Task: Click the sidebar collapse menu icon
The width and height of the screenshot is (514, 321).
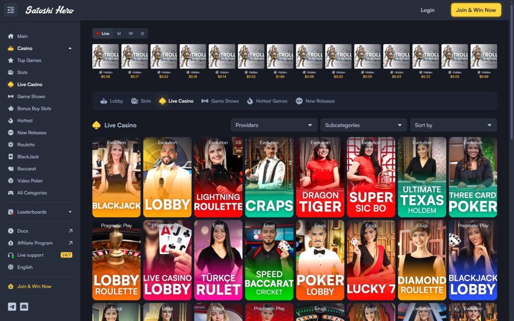Action: (x=11, y=10)
